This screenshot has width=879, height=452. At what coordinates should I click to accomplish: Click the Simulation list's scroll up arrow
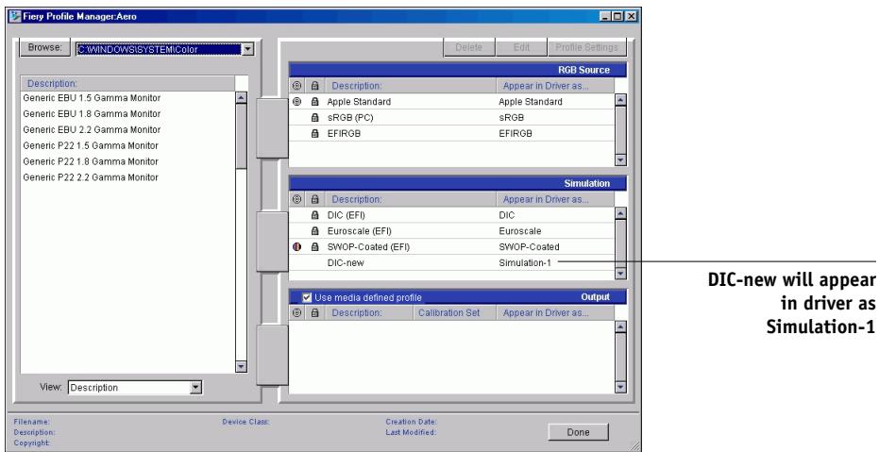coord(620,214)
